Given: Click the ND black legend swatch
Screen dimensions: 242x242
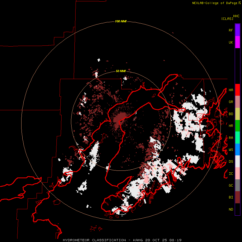Looking at the screenshot, I should (237, 209).
